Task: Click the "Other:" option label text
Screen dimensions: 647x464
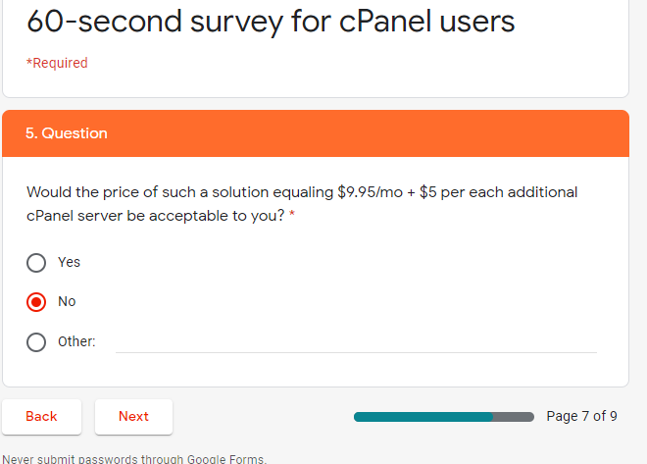Action: tap(76, 342)
